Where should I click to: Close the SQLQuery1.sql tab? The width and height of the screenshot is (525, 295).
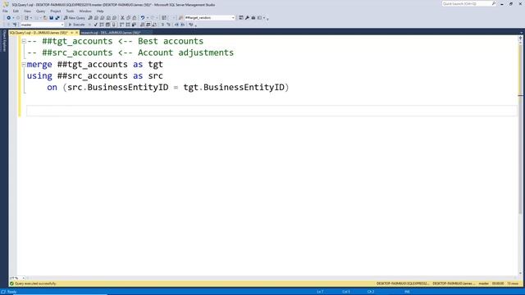76,33
